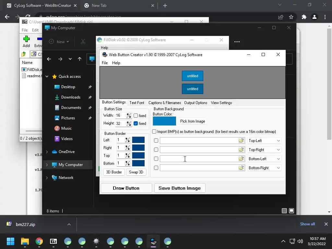Open folder browse icon for Top-Left image row

[x=241, y=141]
